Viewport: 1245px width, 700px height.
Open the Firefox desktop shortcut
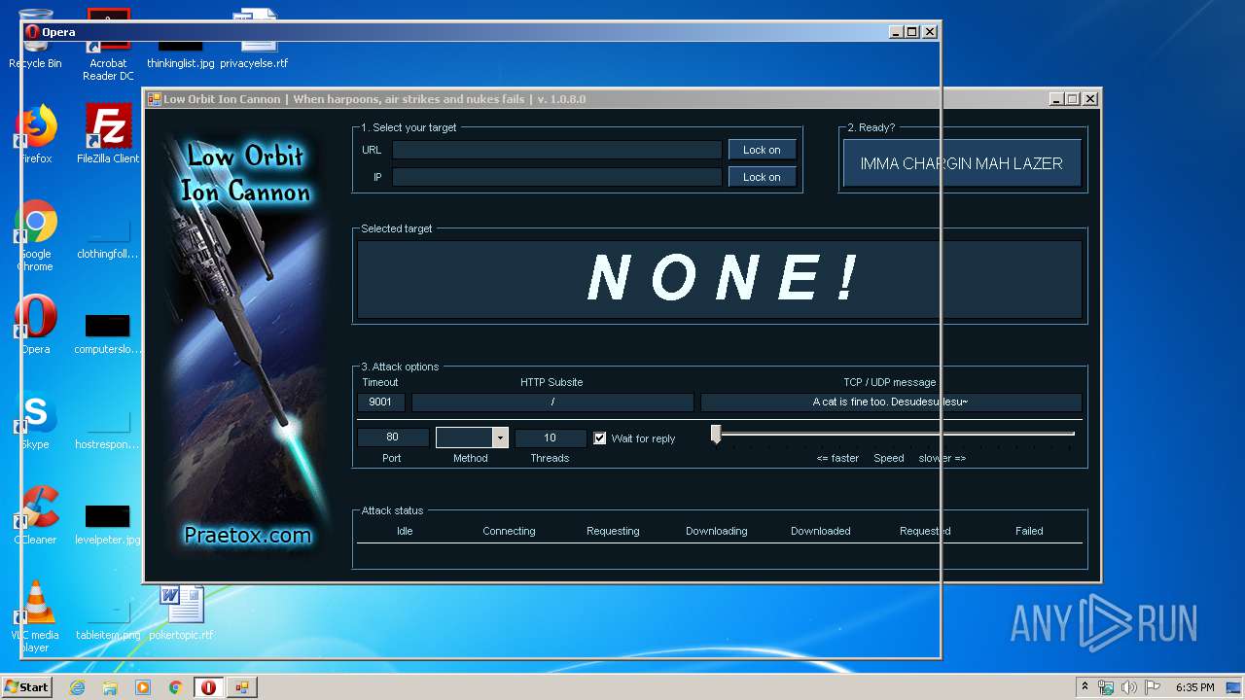click(36, 133)
